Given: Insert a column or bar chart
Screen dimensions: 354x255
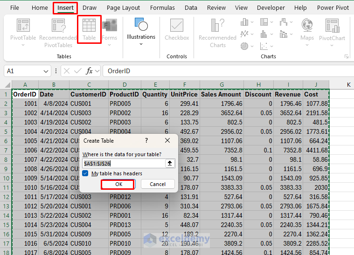Looking at the screenshot, I should (244, 22).
